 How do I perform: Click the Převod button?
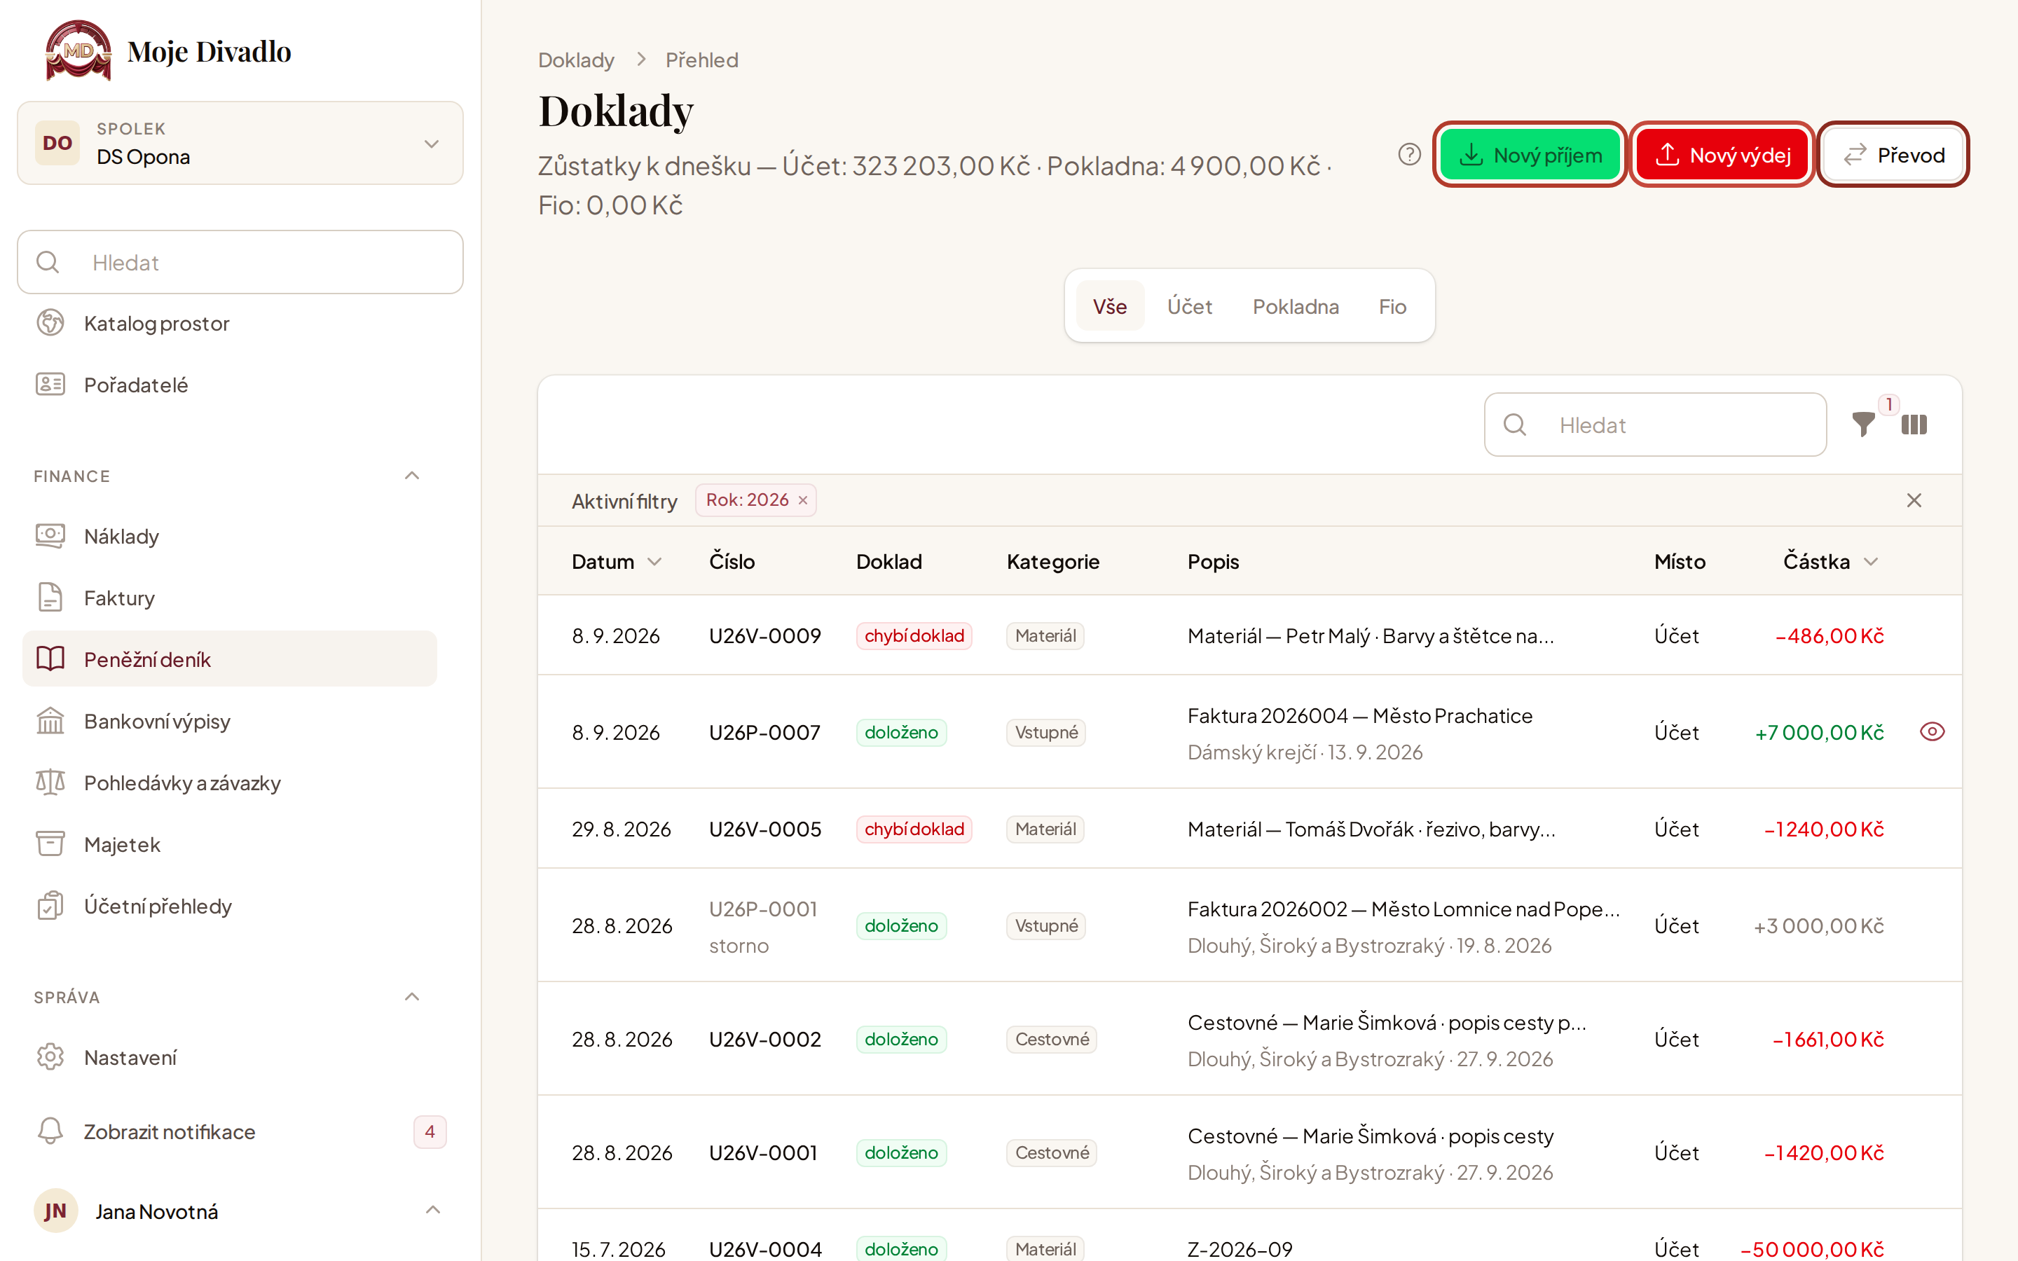pos(1893,155)
